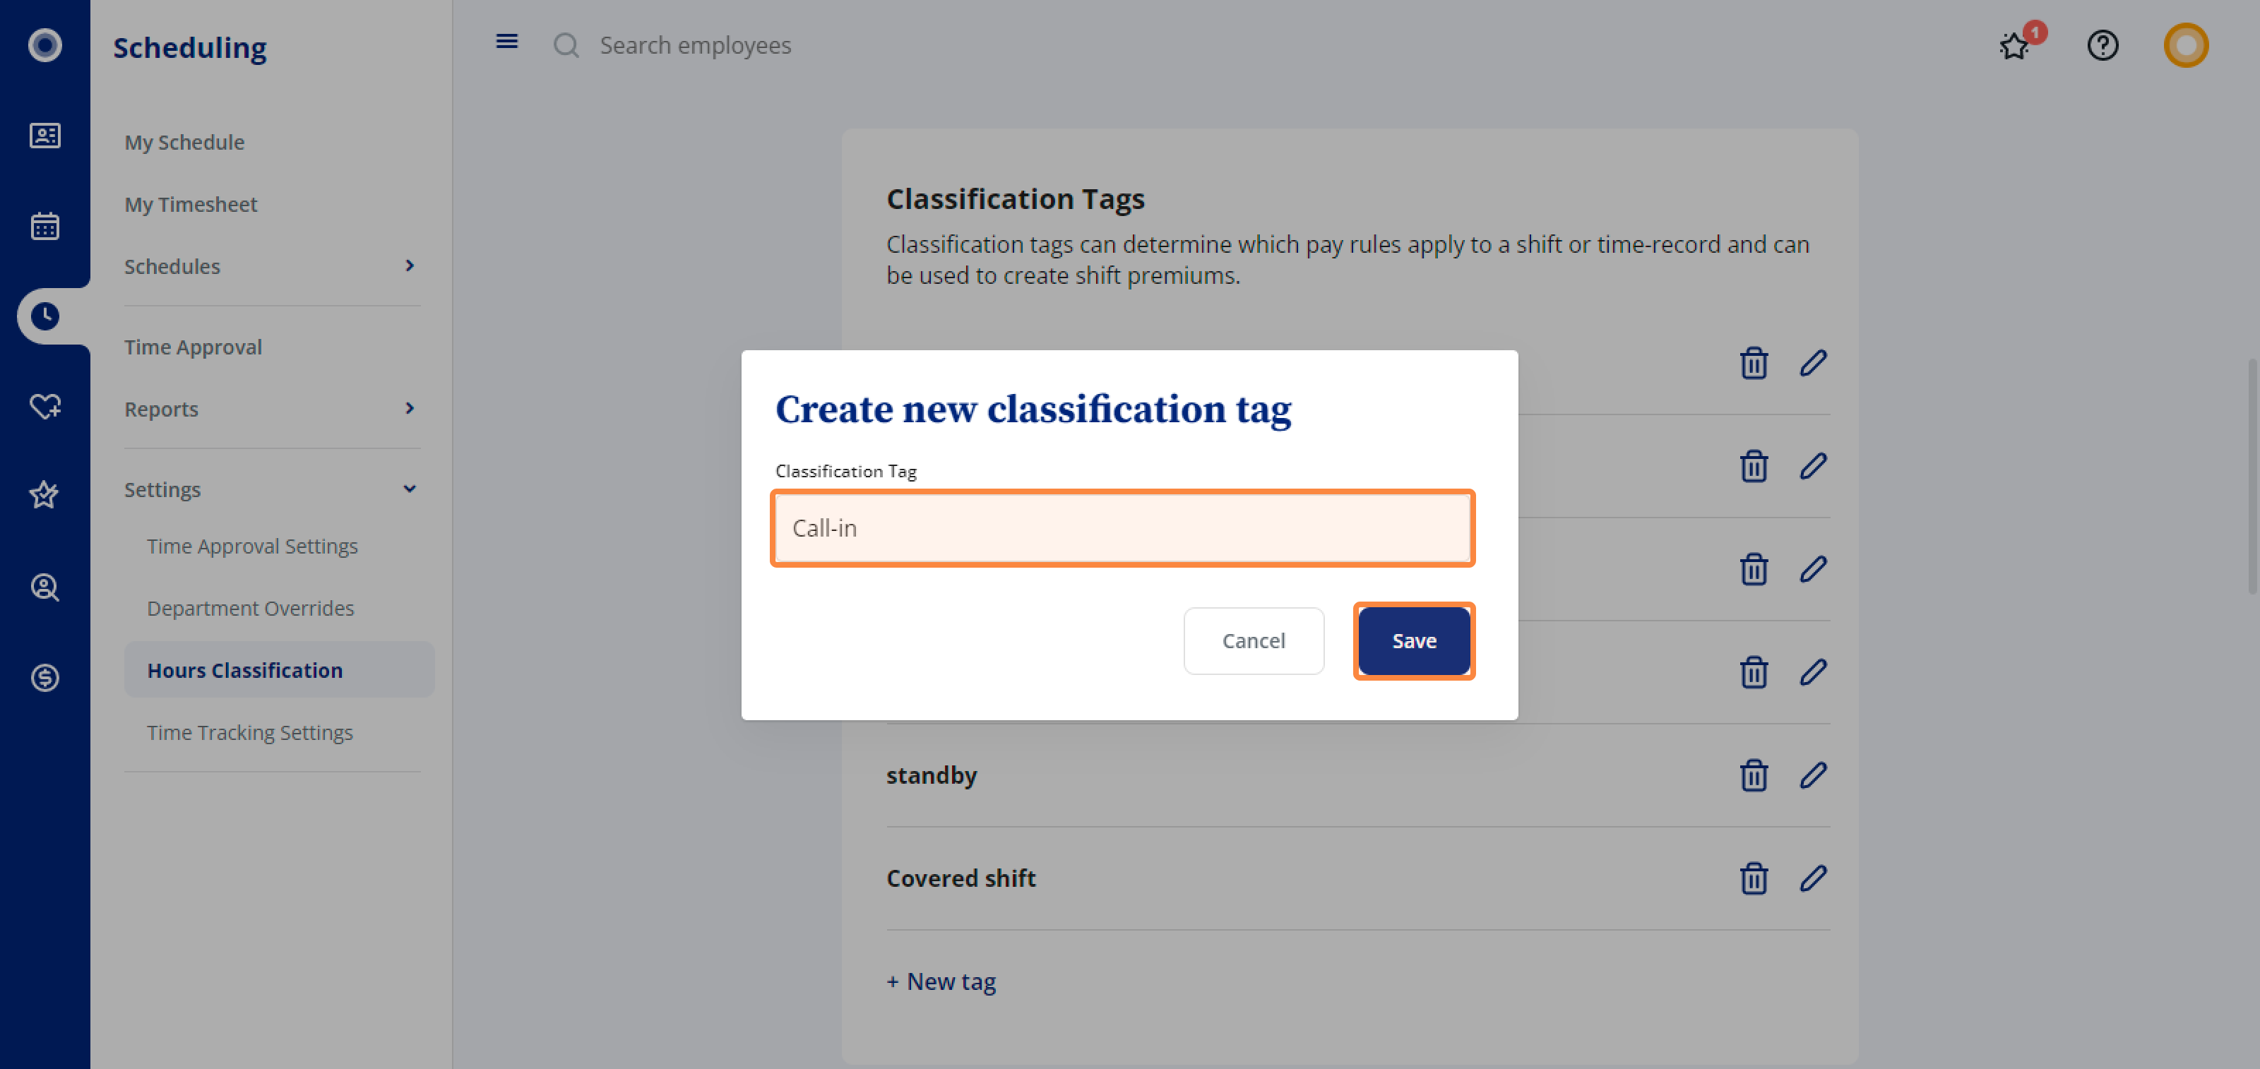Toggle the hamburger menu icon
Image resolution: width=2260 pixels, height=1069 pixels.
[x=506, y=41]
